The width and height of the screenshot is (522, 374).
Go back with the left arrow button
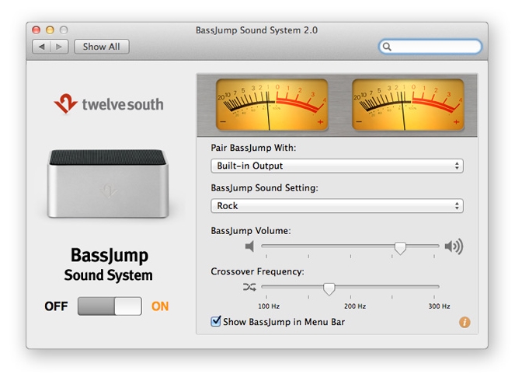pyautogui.click(x=40, y=47)
